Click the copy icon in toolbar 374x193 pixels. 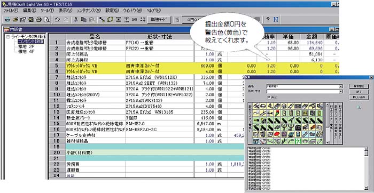coord(83,20)
